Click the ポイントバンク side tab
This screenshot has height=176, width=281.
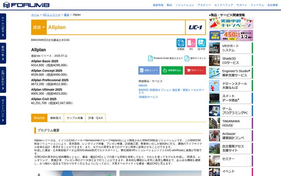click(x=3, y=110)
